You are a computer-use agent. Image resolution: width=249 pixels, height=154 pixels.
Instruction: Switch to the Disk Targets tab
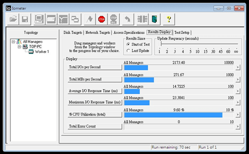[x=73, y=33]
